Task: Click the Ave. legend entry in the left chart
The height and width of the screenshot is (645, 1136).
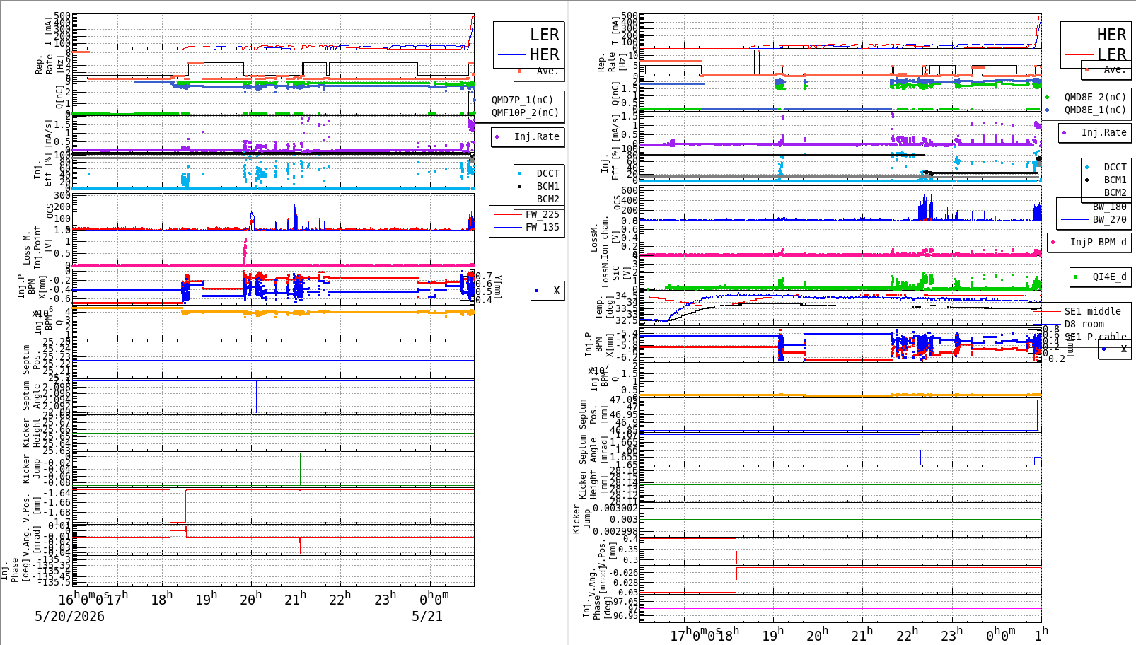Action: [547, 71]
